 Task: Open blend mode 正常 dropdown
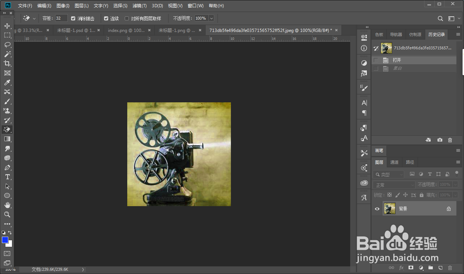pos(394,185)
